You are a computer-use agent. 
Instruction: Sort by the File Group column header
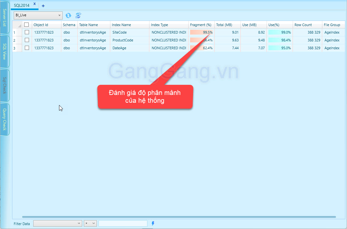[334, 25]
